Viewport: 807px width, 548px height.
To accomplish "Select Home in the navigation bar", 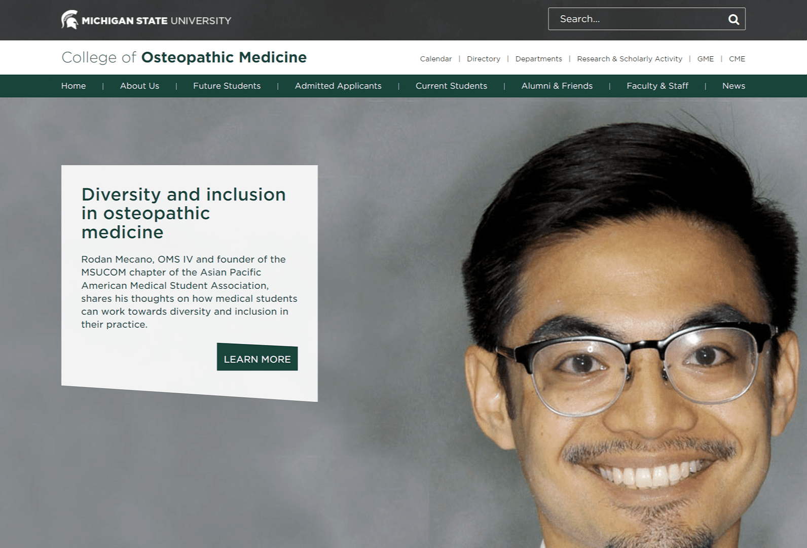I will coord(74,86).
